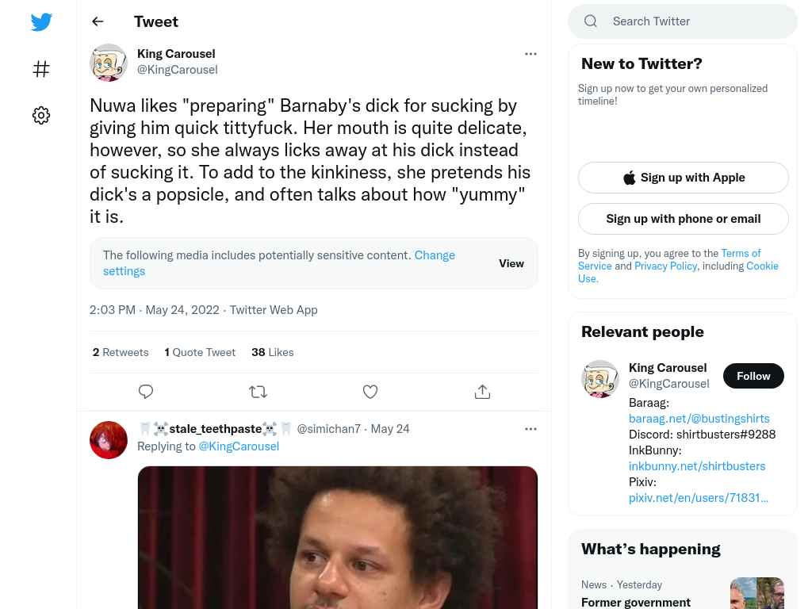View the hidden sensitive media
The image size is (812, 609).
(x=511, y=263)
